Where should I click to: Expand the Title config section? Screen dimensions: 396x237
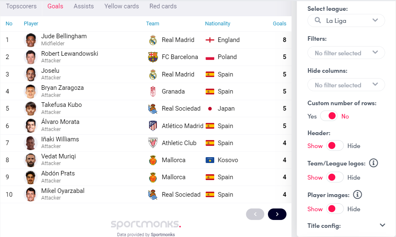[x=383, y=225]
